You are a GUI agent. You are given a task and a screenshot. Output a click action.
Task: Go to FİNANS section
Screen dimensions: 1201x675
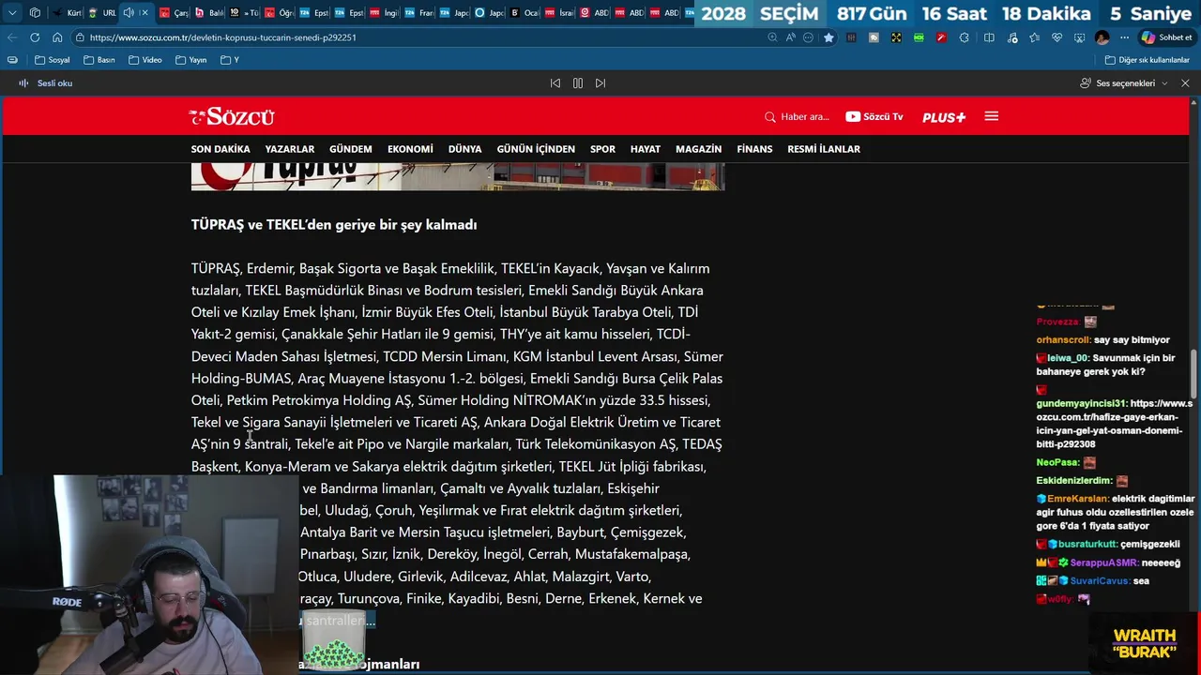754,149
